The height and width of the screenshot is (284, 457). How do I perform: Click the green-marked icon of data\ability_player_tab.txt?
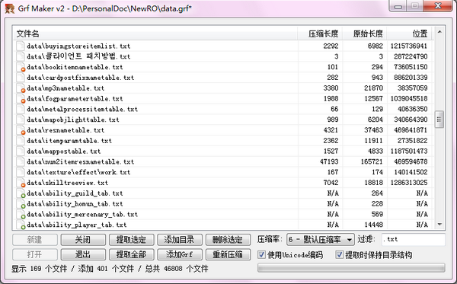pos(21,225)
